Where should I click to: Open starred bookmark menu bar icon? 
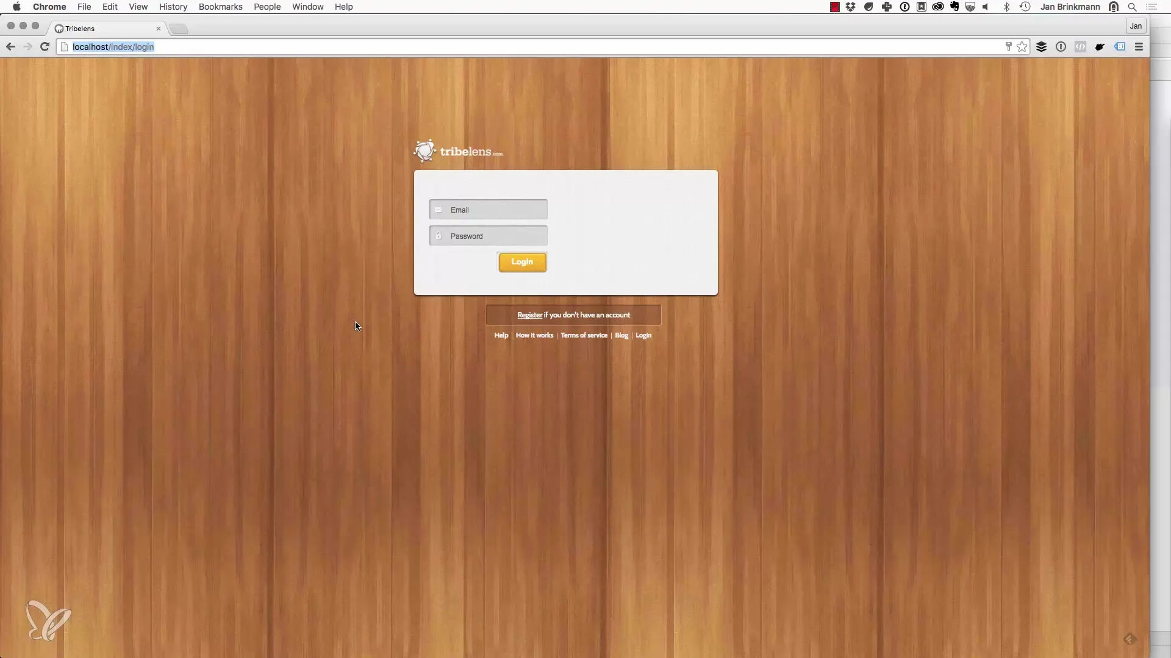[922, 7]
